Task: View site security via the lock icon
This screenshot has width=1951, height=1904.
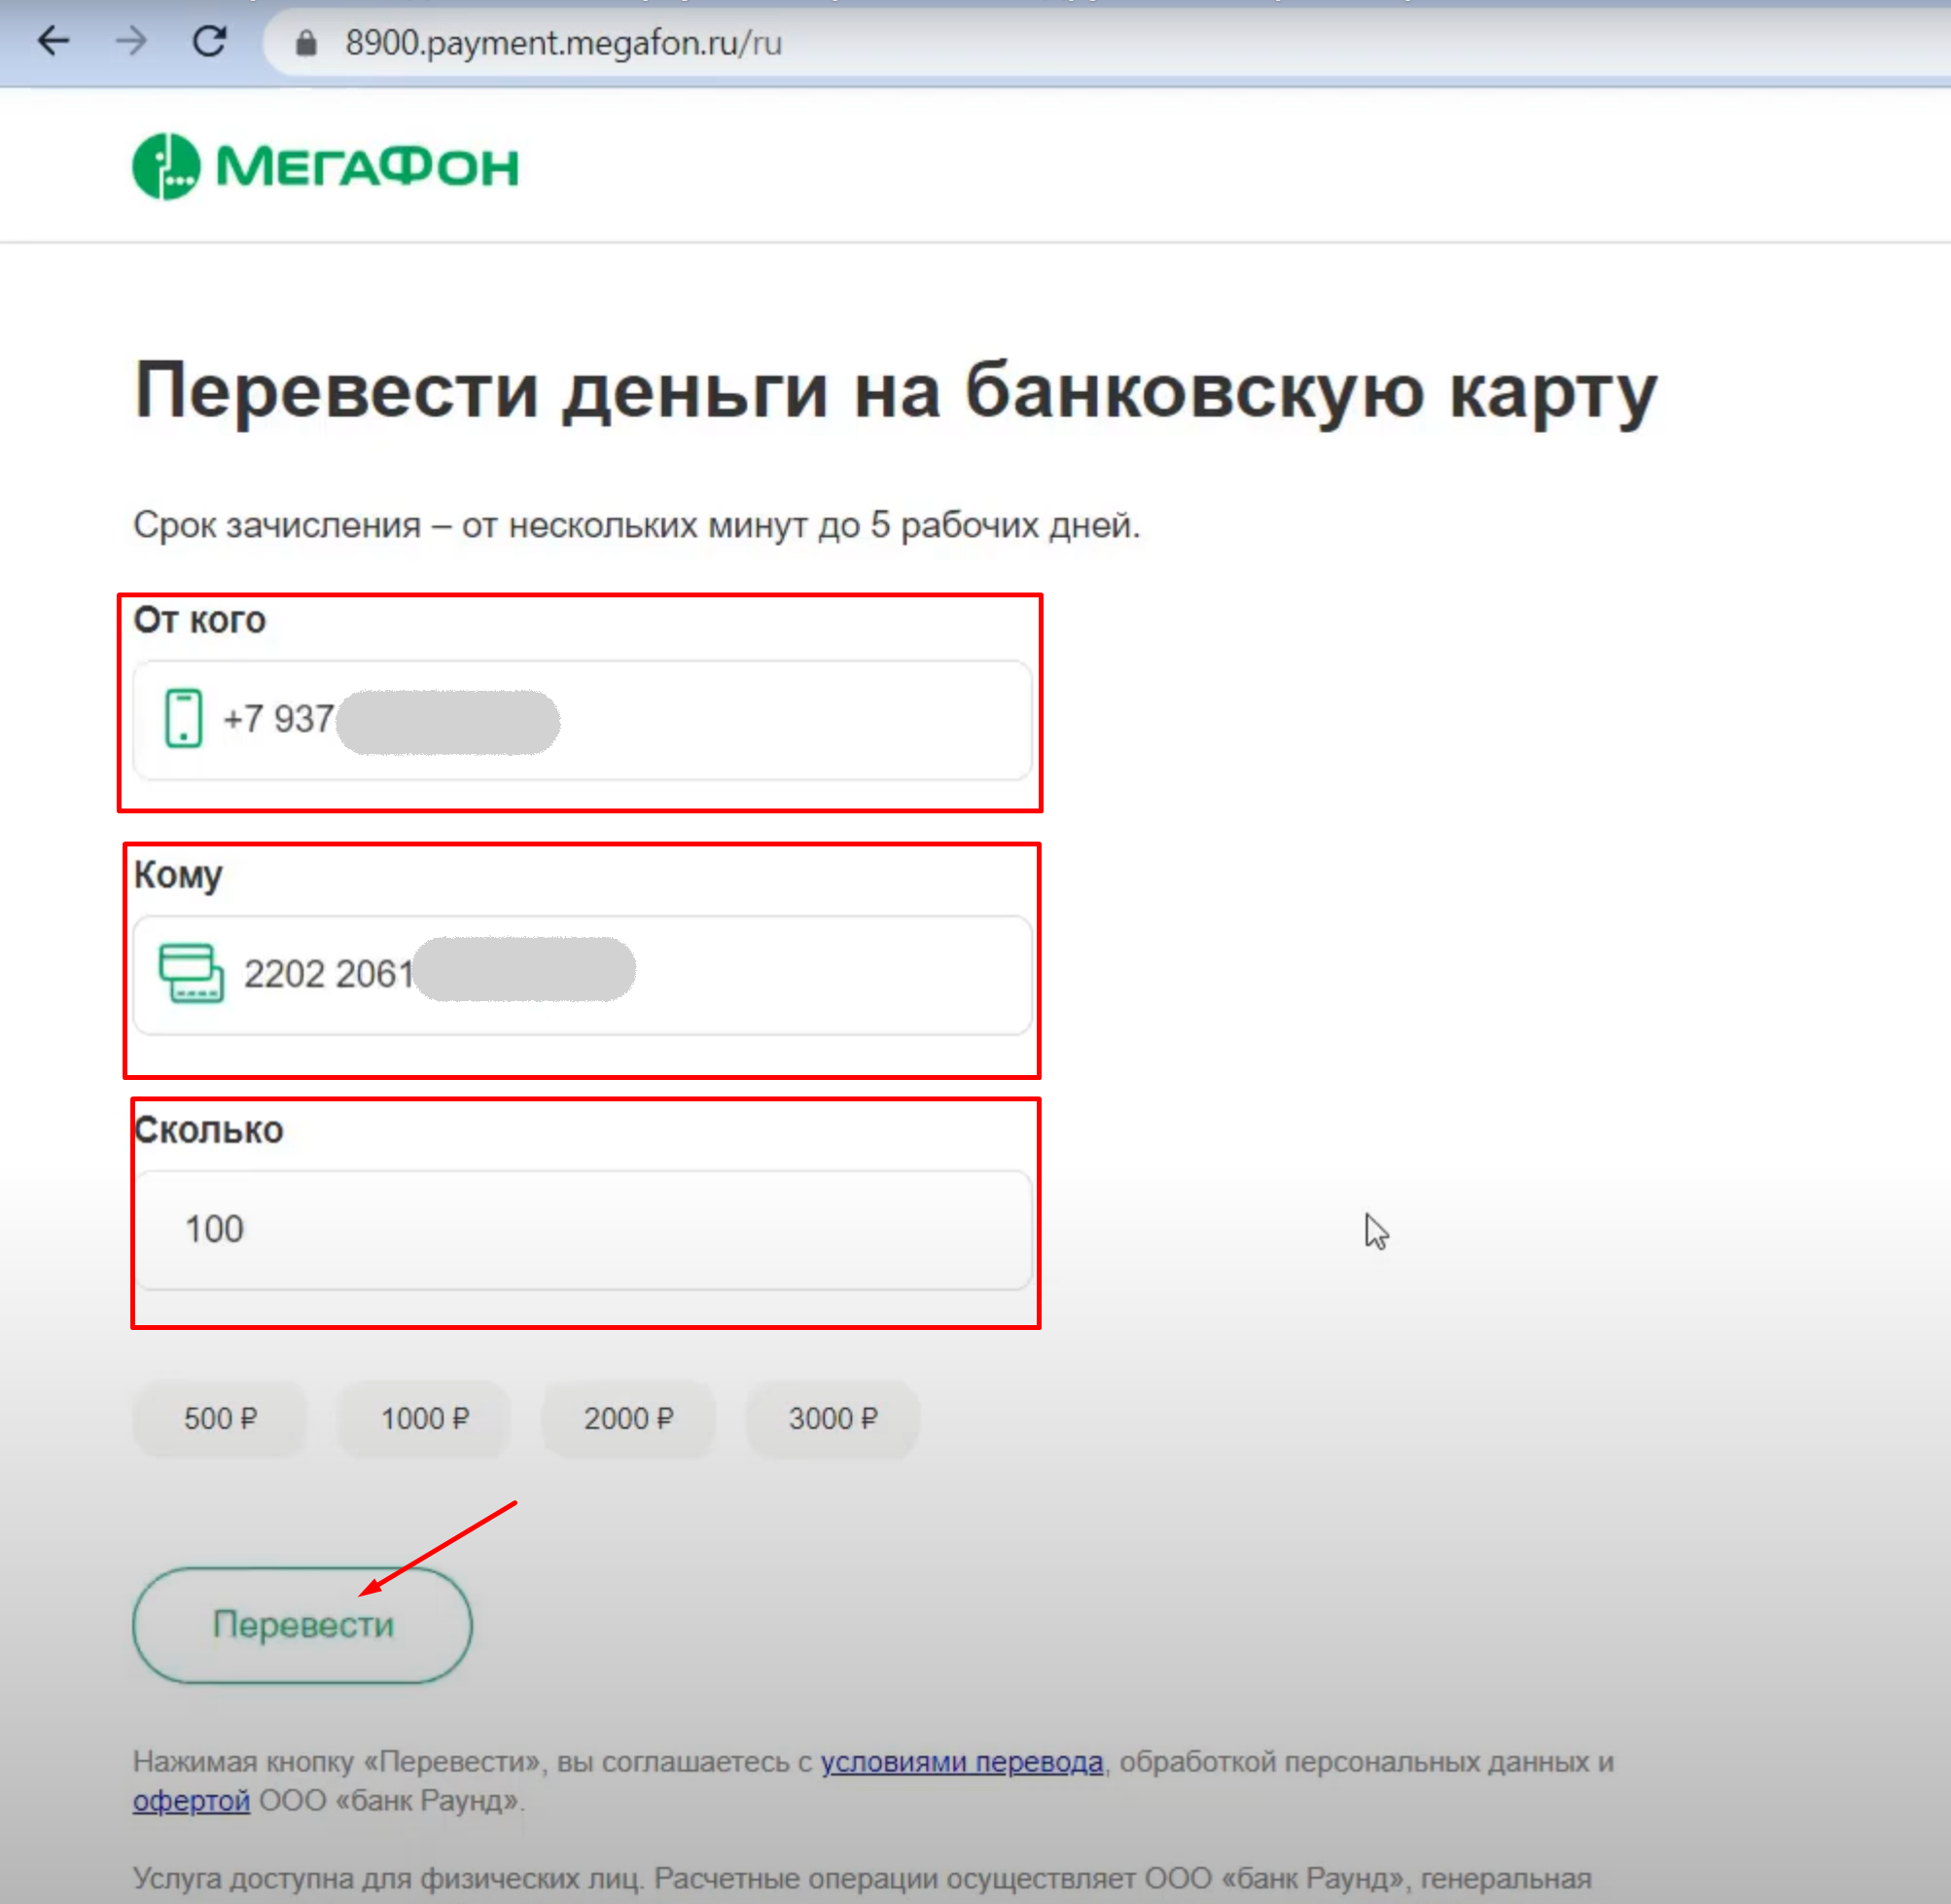Action: click(305, 42)
